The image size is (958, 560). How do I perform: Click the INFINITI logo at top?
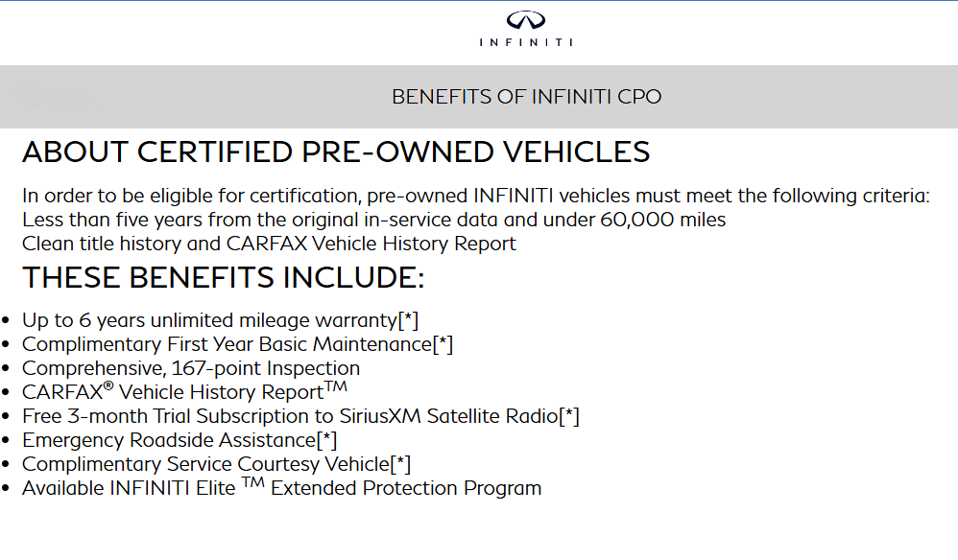[x=526, y=21]
